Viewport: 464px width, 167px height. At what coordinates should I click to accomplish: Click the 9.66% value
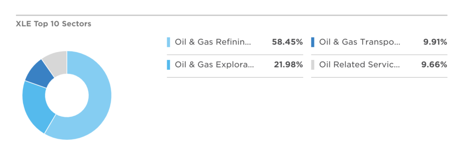point(434,65)
